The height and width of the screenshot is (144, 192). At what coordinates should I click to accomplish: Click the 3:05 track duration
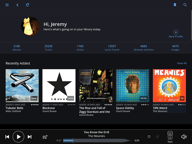pos(137,141)
